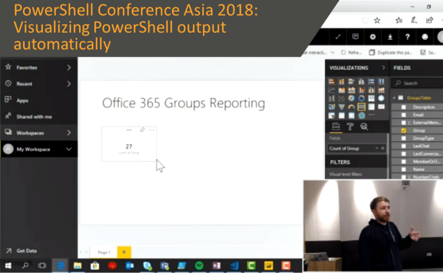Screen dimensions: 443x273
Task: Select the stacked bar chart visualization
Action: tap(332, 82)
